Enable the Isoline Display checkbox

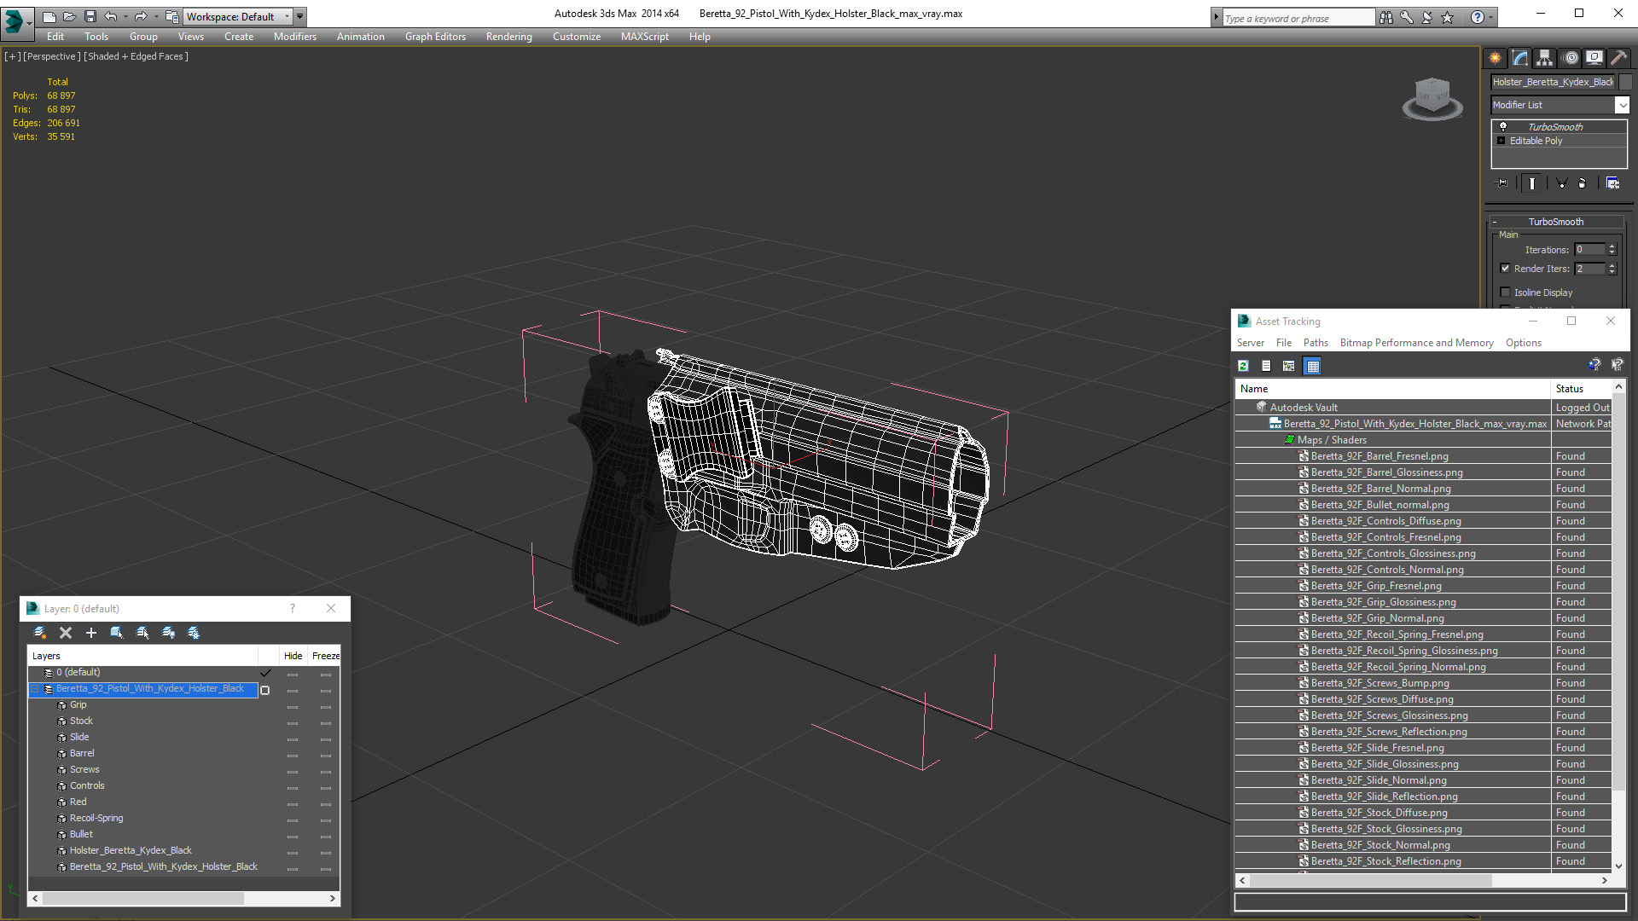pyautogui.click(x=1506, y=292)
